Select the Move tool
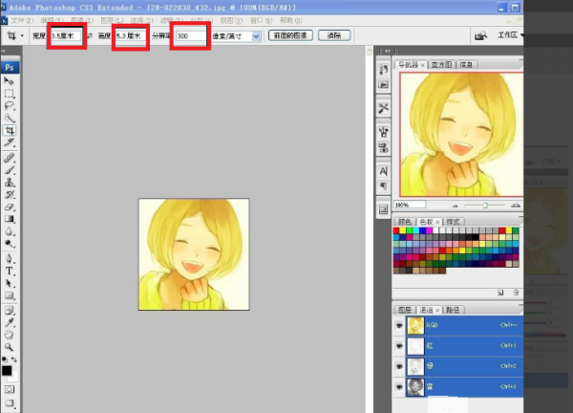Image resolution: width=573 pixels, height=413 pixels. 9,80
